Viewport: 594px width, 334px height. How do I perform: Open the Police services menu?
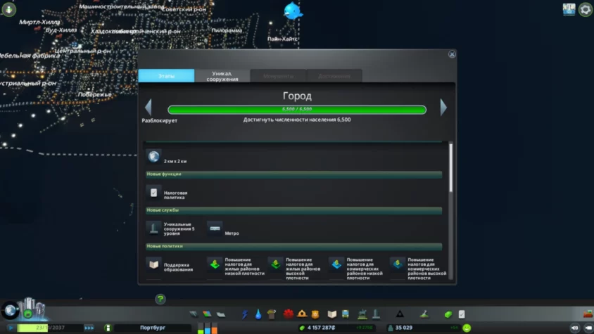point(315,314)
